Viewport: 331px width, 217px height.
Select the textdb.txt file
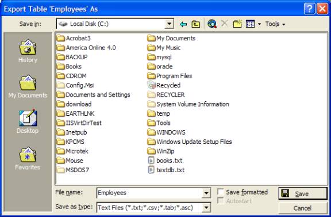[166, 170]
